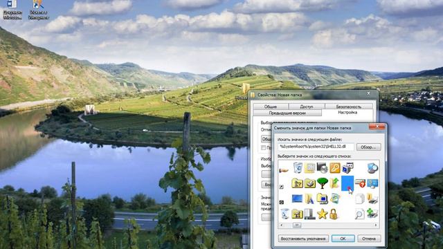Close the Сменить значок dialog
The height and width of the screenshot is (249, 443).
point(377,127)
